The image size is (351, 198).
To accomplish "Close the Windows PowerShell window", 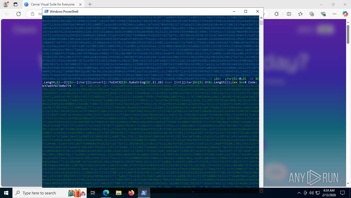I will (258, 11).
